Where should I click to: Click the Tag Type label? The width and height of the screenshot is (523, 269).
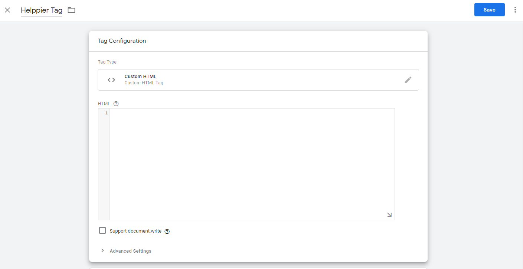(x=107, y=62)
